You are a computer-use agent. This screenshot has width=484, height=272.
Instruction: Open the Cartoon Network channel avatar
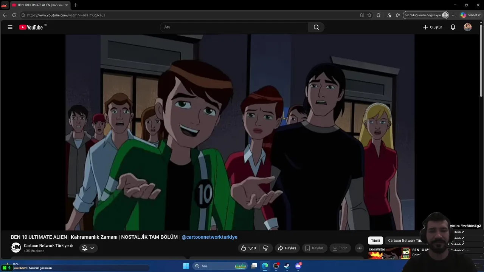pos(16,248)
